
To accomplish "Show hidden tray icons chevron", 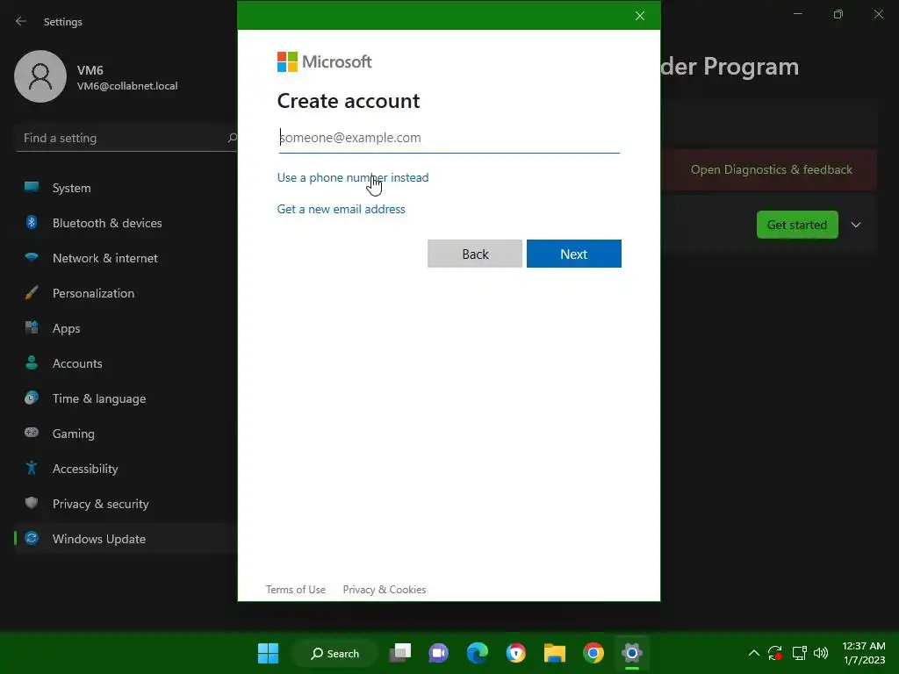I will (754, 653).
